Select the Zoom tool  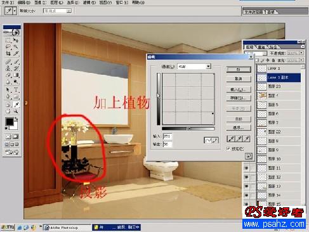coord(16,111)
